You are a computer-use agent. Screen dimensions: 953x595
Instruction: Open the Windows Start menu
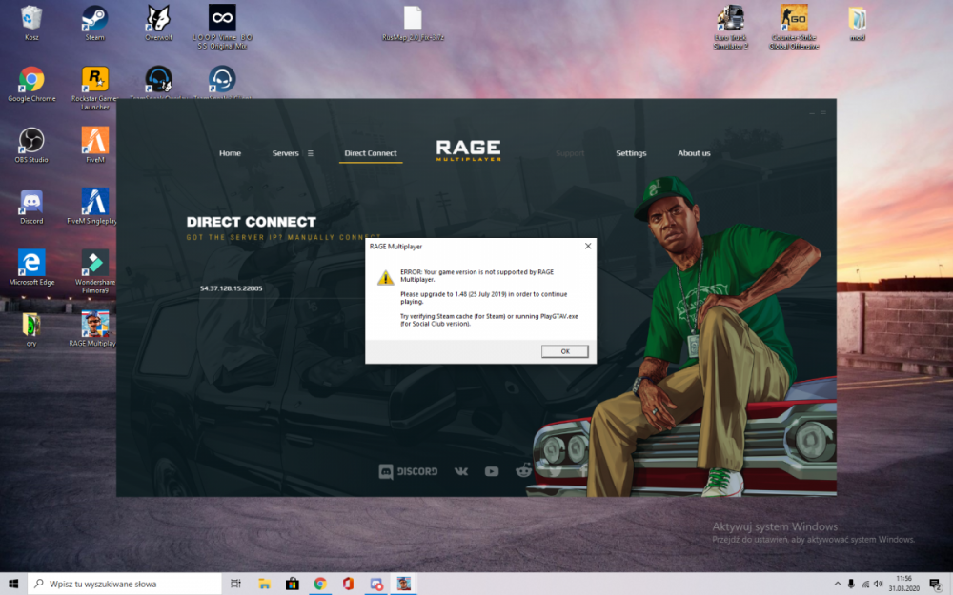[13, 584]
